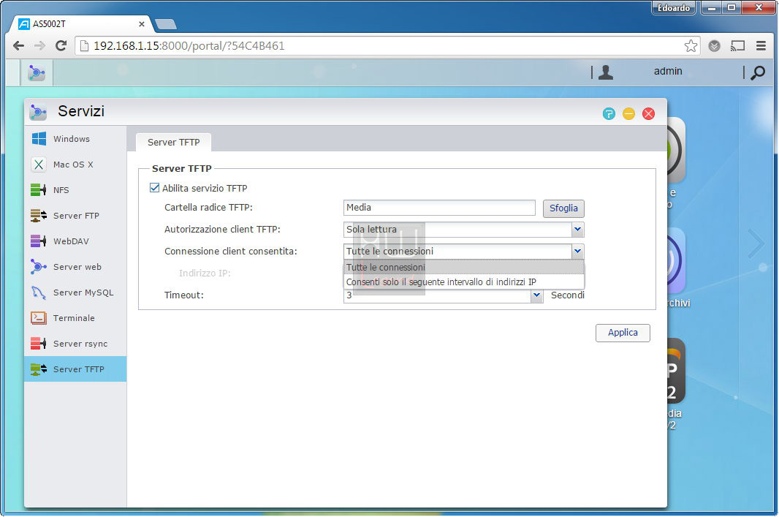This screenshot has height=517, width=779.
Task: Click the cast screen icon in browser toolbar
Action: click(738, 46)
